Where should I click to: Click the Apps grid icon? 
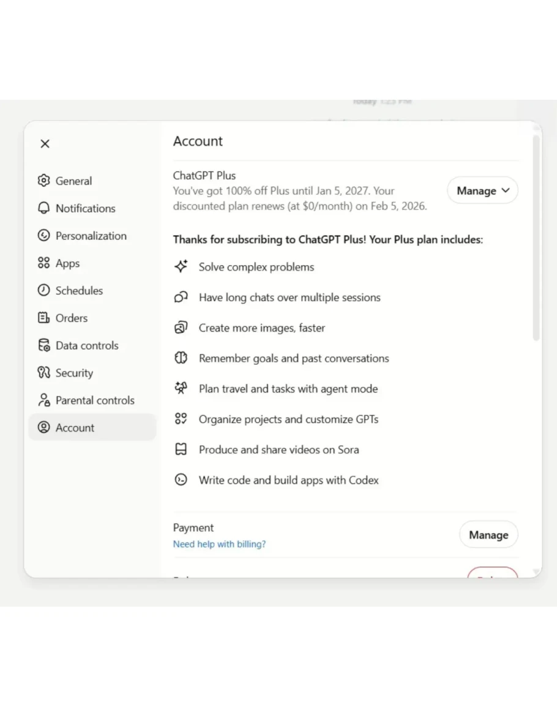[43, 263]
